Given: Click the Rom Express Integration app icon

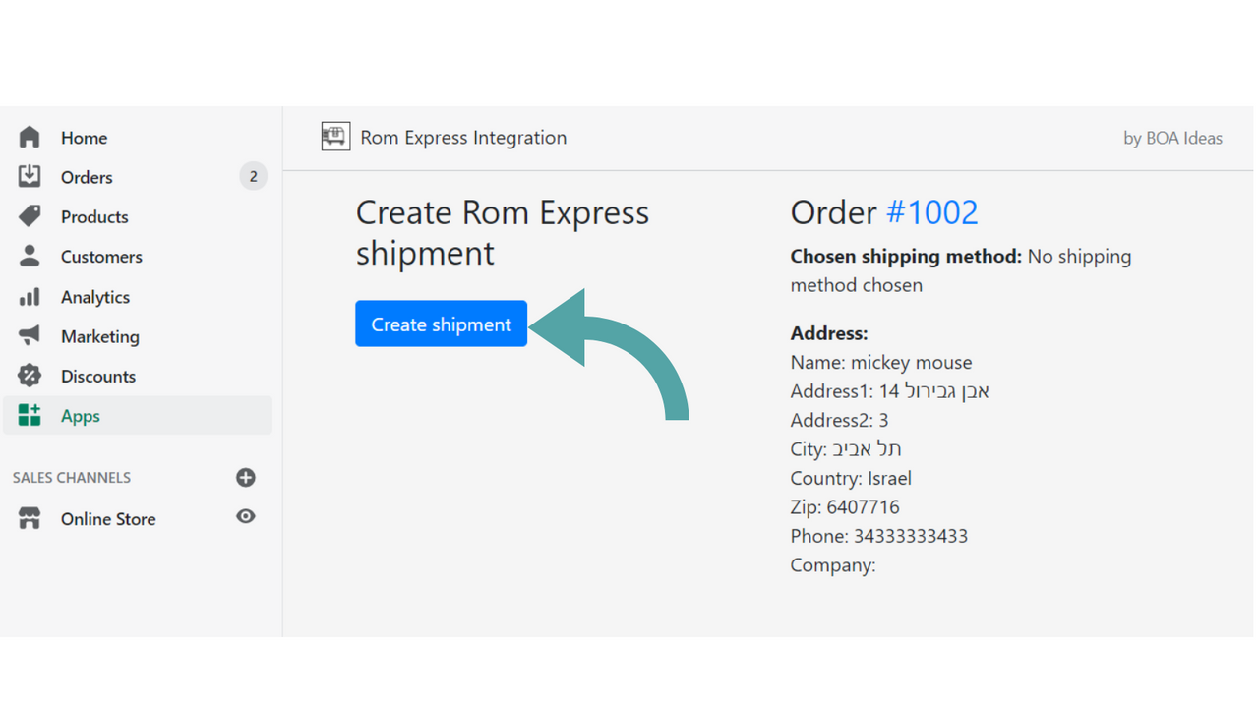Looking at the screenshot, I should pos(335,136).
